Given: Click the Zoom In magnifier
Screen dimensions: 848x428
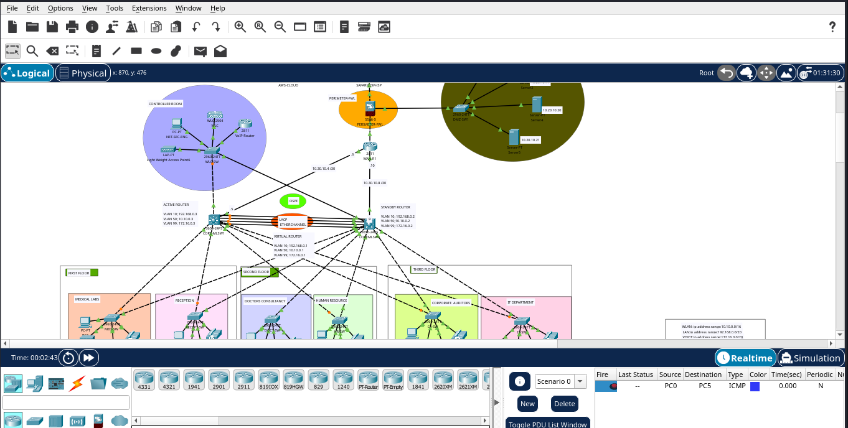Looking at the screenshot, I should click(x=240, y=27).
